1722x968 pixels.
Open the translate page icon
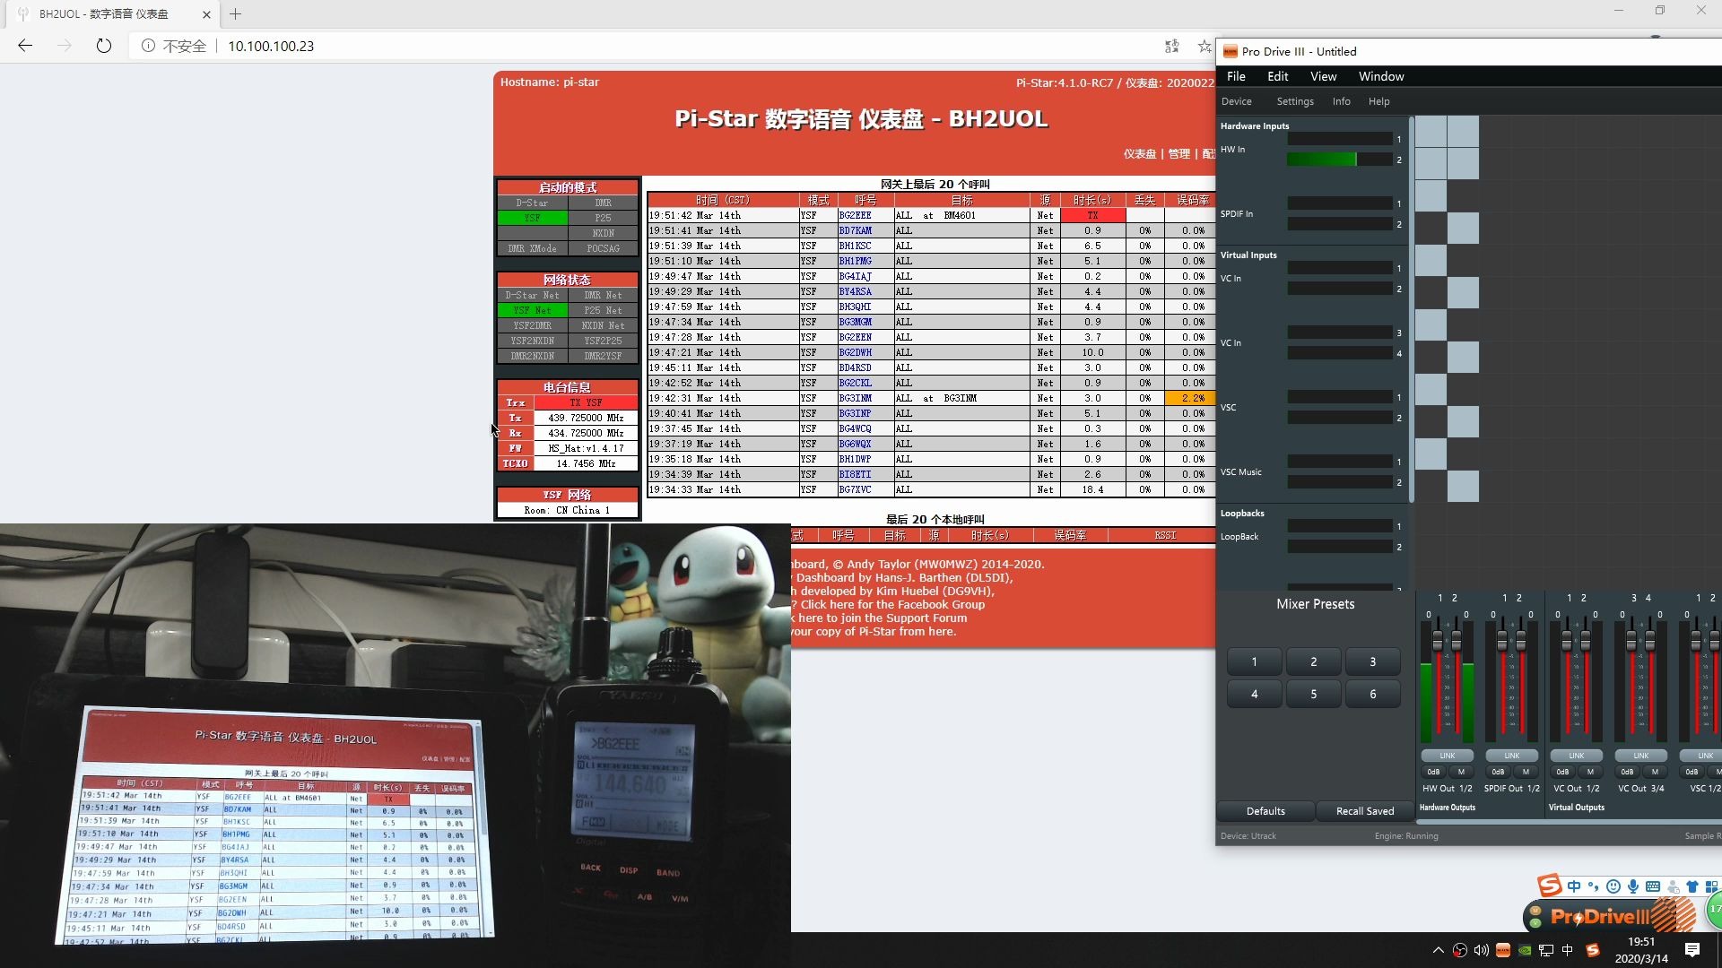[1171, 46]
